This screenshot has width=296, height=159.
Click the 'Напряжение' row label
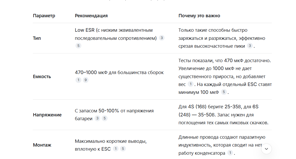coord(47,115)
